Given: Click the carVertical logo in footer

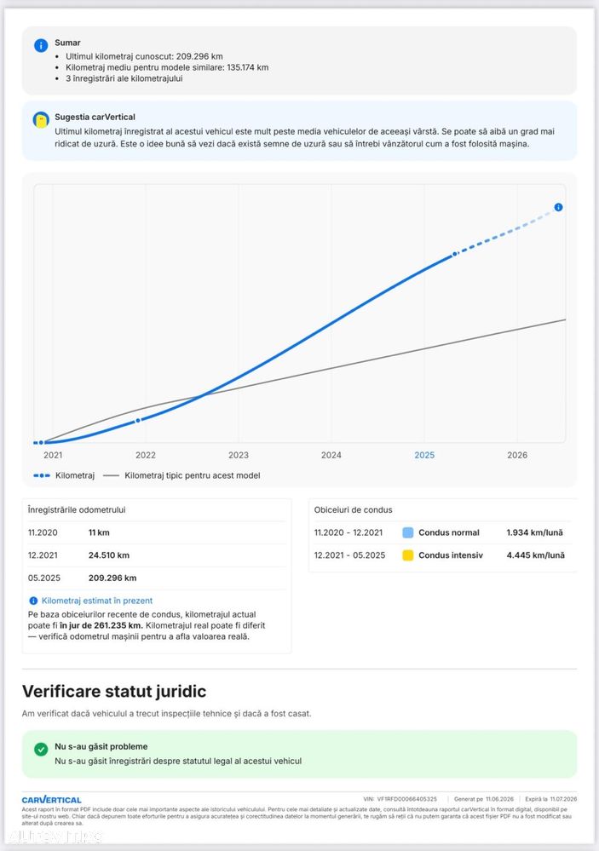Looking at the screenshot, I should pyautogui.click(x=52, y=800).
